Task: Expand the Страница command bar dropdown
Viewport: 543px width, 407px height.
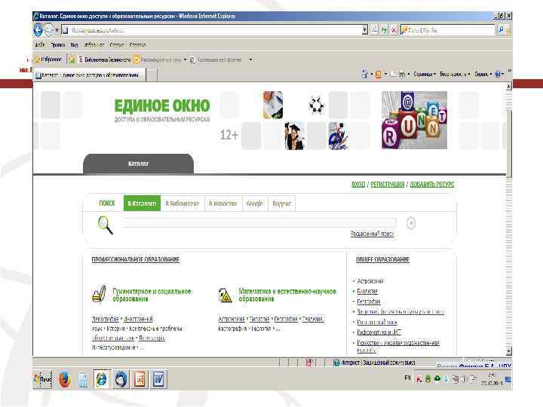Action: pyautogui.click(x=425, y=74)
